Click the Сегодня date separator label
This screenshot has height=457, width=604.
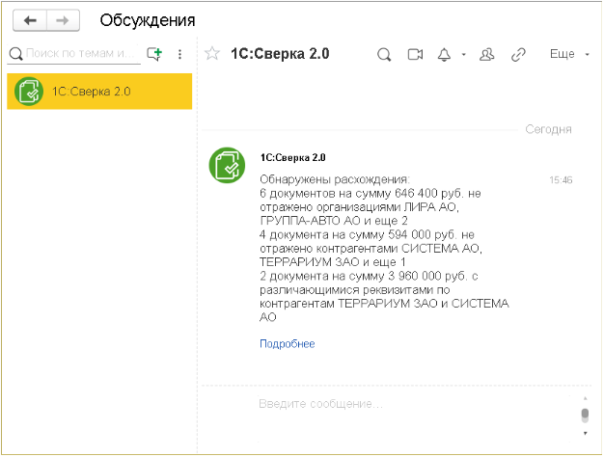coord(549,130)
